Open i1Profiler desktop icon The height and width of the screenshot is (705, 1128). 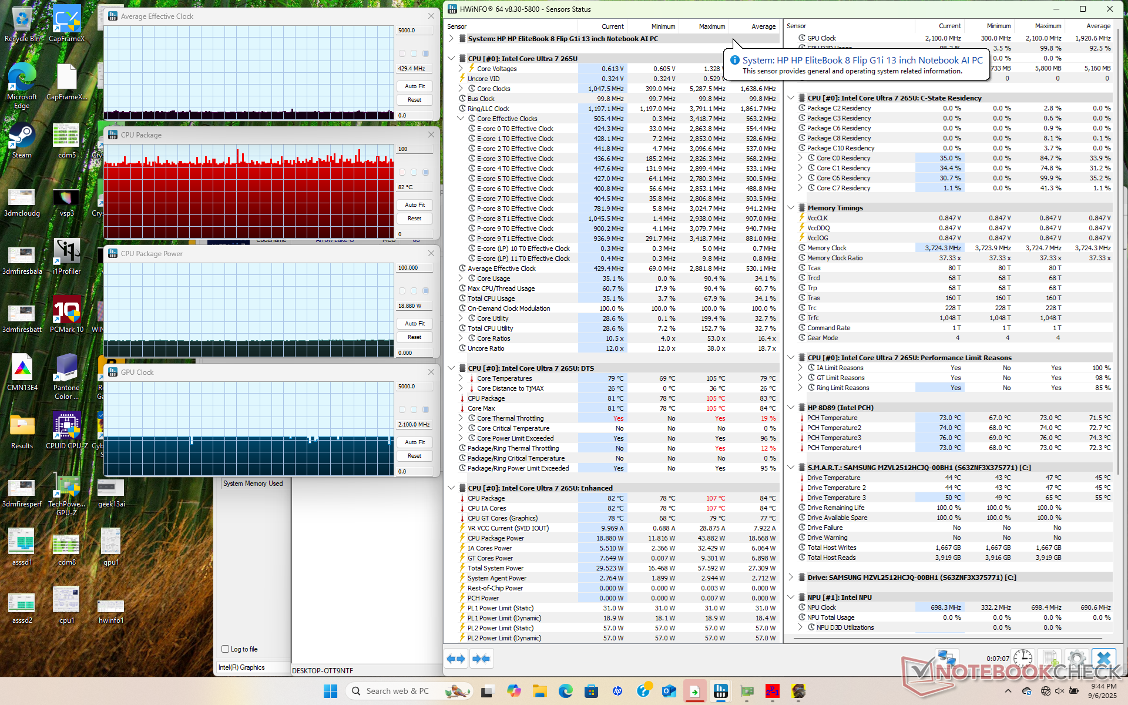point(66,257)
